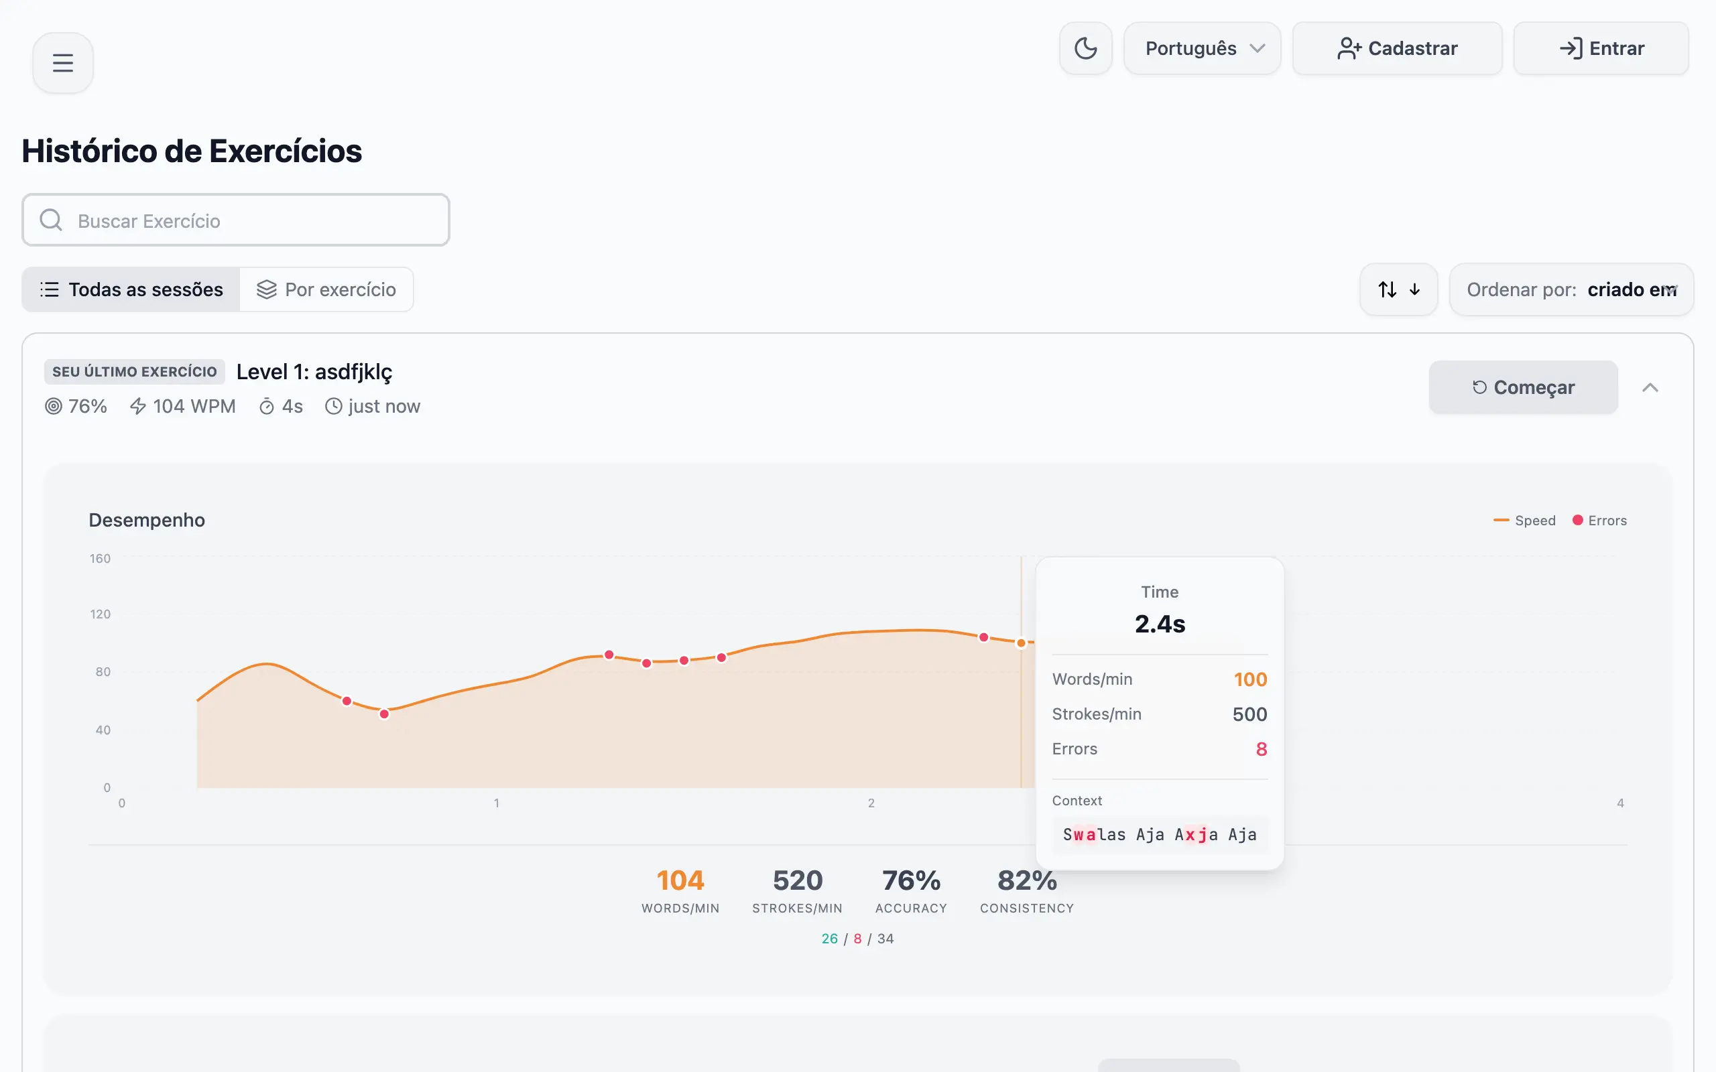Screen dimensions: 1716x1072
Task: Open the Português language dropdown
Action: pos(1202,48)
